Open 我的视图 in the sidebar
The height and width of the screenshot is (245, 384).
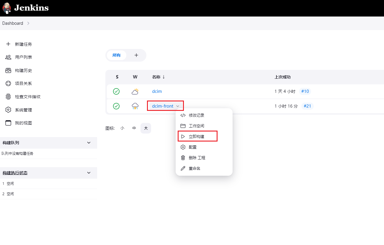(x=24, y=123)
